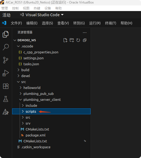
Task: Open the 运行(R) menu
Action: click(95, 23)
